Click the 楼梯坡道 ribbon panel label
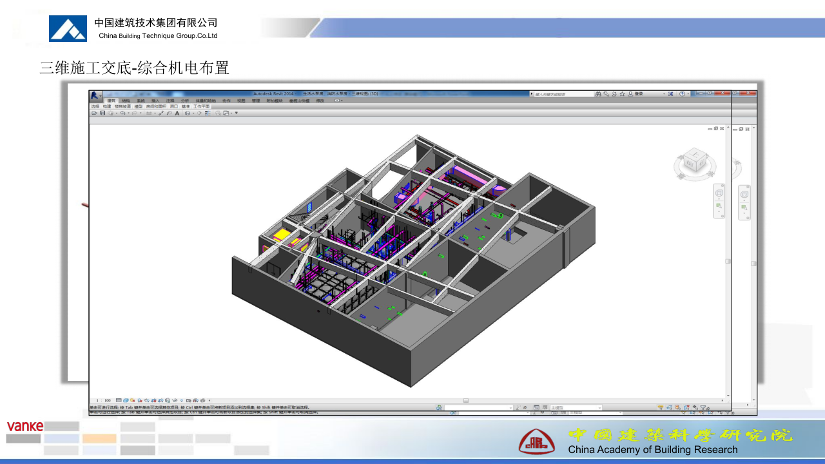 (x=122, y=106)
